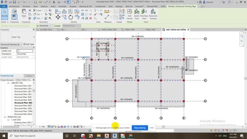
Task: Select the Rotate tool
Action: tap(71, 17)
